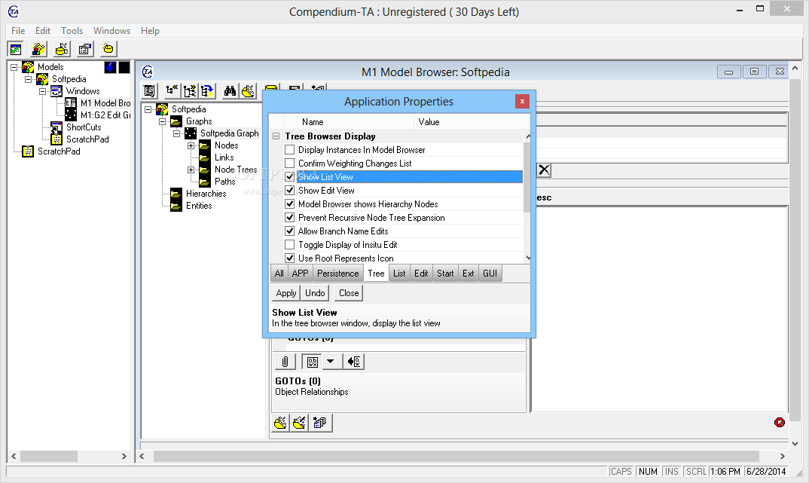Screen dimensions: 809x483
Task: Select the Hierarchies folder in Model Browser
Action: tap(206, 194)
